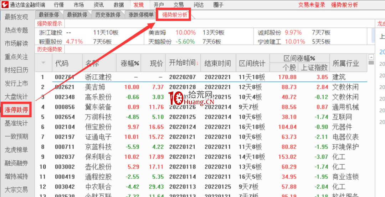Open the 市场 menu
The image size is (385, 197).
click(79, 5)
